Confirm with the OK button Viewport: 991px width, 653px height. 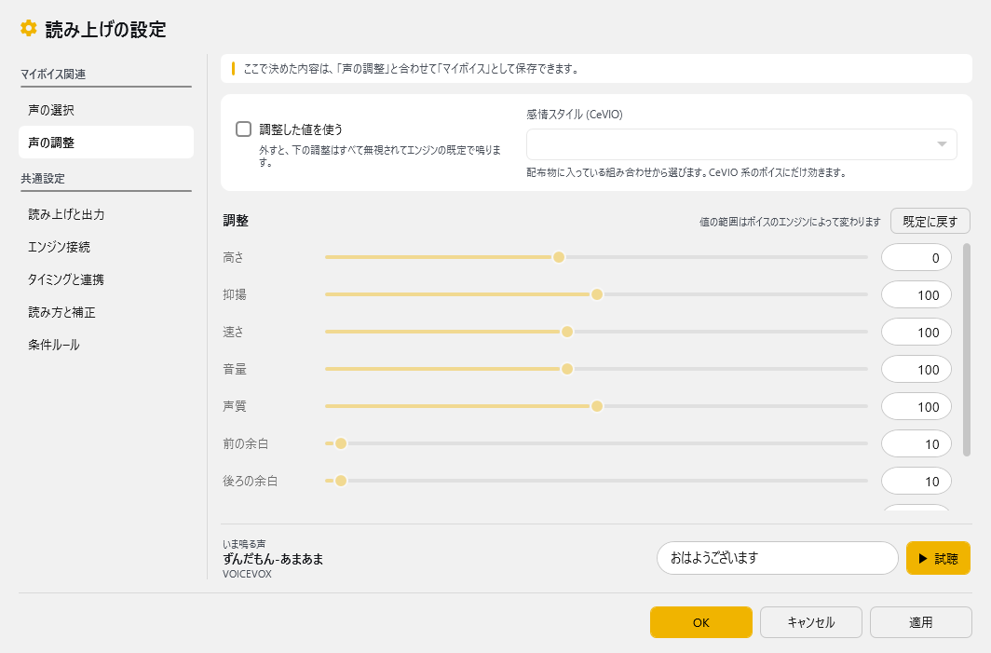pyautogui.click(x=701, y=622)
